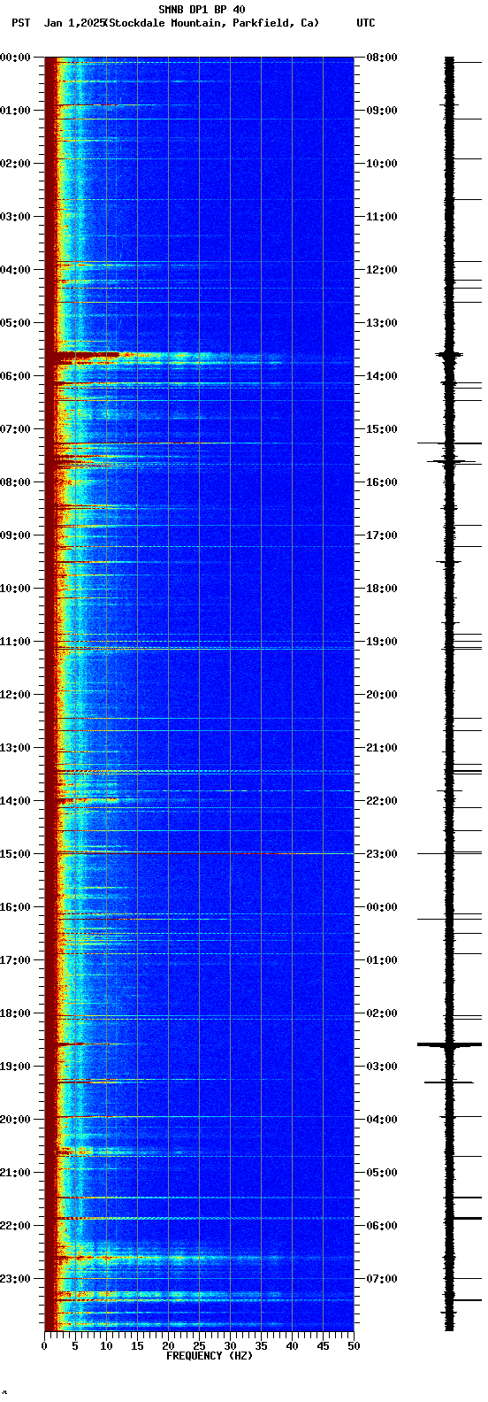This screenshot has width=488, height=1402.
Task: Click the 23:00 UTC time label
Action: 382,854
